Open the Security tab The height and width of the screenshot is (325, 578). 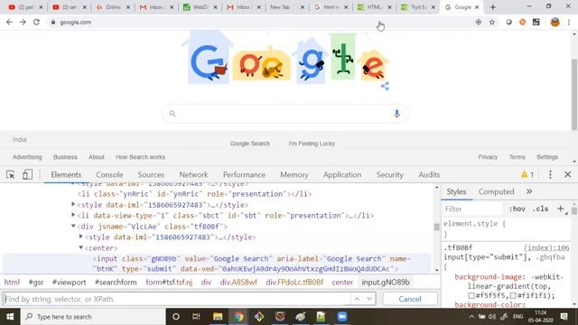pyautogui.click(x=389, y=174)
